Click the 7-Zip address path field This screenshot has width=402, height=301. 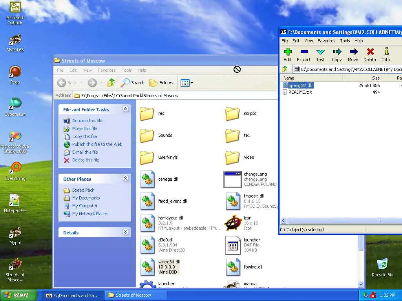(348, 69)
